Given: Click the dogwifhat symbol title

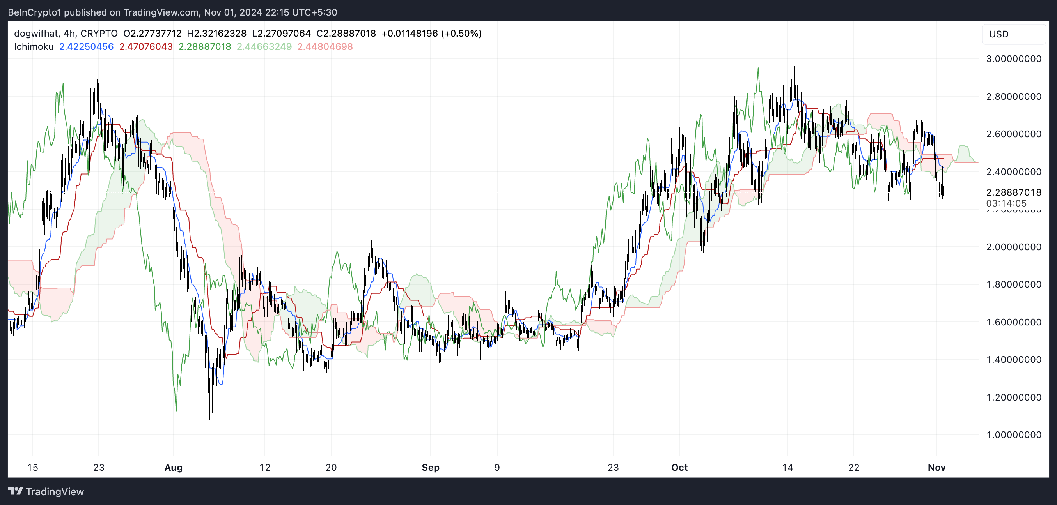Looking at the screenshot, I should pyautogui.click(x=36, y=33).
